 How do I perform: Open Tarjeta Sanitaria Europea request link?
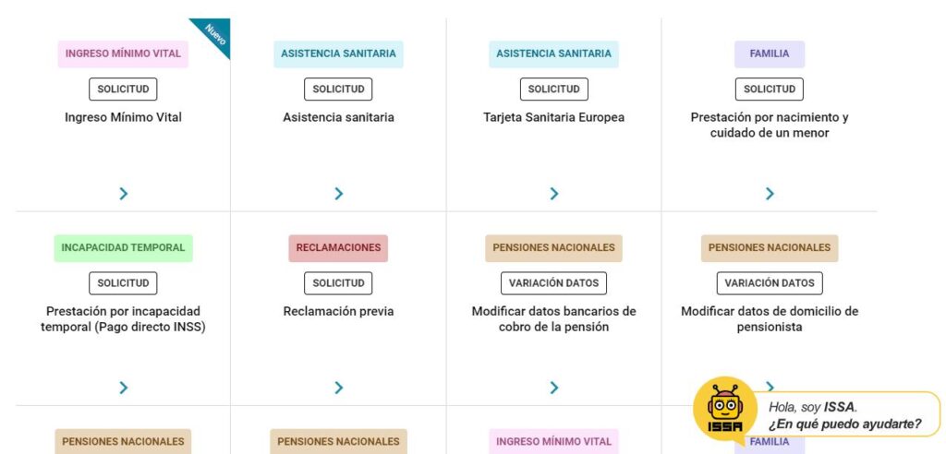point(553,117)
